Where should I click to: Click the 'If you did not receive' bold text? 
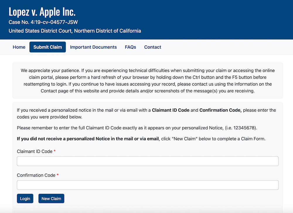point(88,139)
